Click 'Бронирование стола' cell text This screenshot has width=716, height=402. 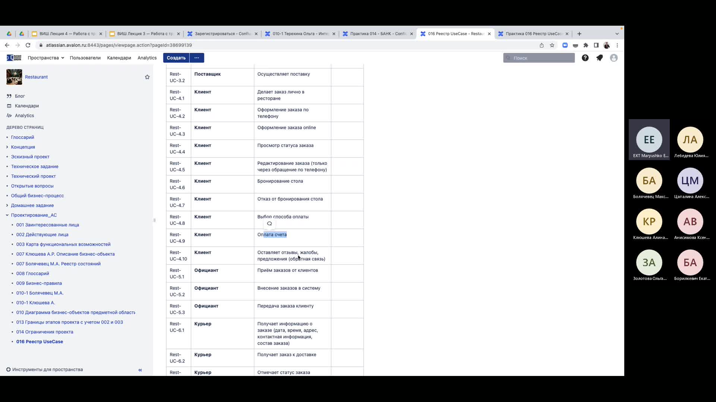[x=280, y=181]
